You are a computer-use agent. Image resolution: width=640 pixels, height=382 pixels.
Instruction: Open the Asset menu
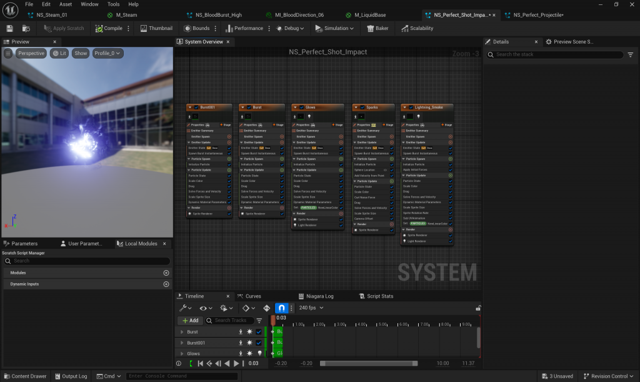[66, 4]
